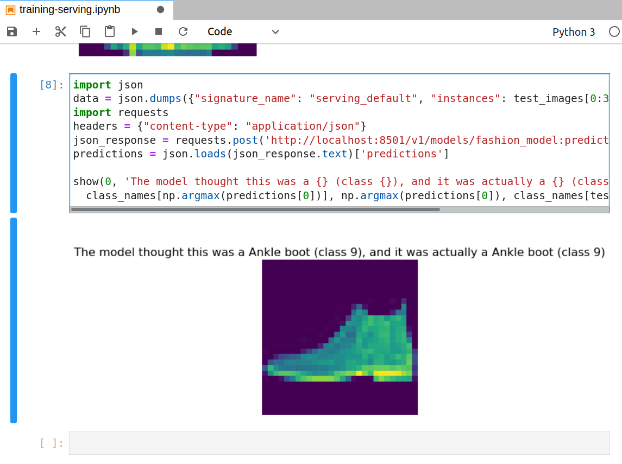The width and height of the screenshot is (622, 464).
Task: Click the class_names np.argmax line
Action: coord(347,195)
